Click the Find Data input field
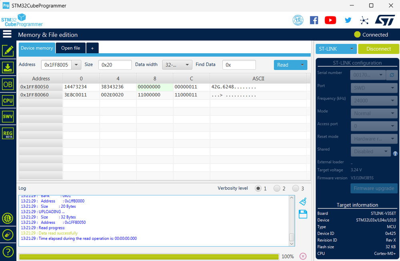Image resolution: width=400 pixels, height=261 pixels. click(x=239, y=65)
